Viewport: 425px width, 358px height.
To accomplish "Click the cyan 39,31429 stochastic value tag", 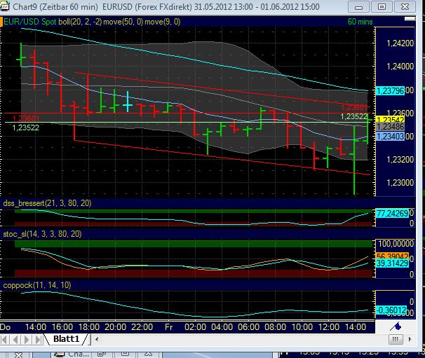I will [392, 263].
